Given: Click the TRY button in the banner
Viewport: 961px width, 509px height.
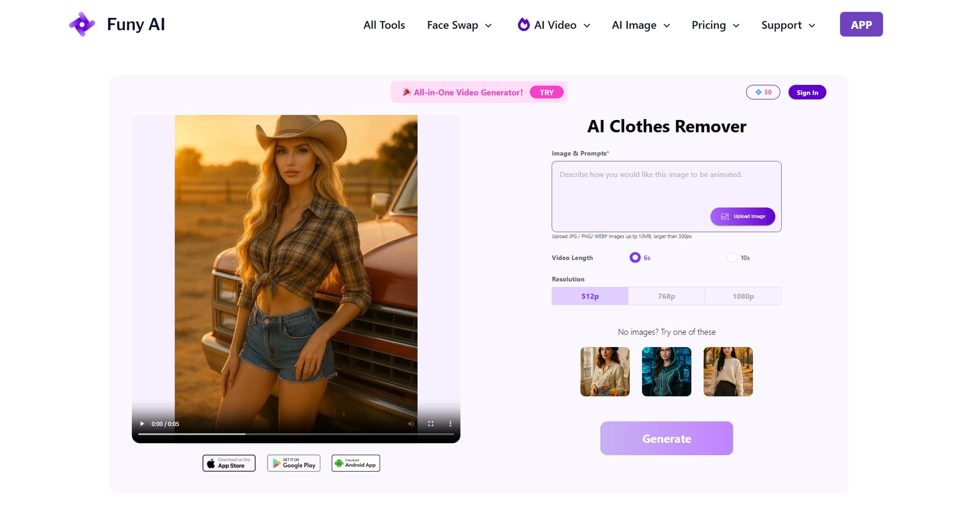Looking at the screenshot, I should pos(546,92).
